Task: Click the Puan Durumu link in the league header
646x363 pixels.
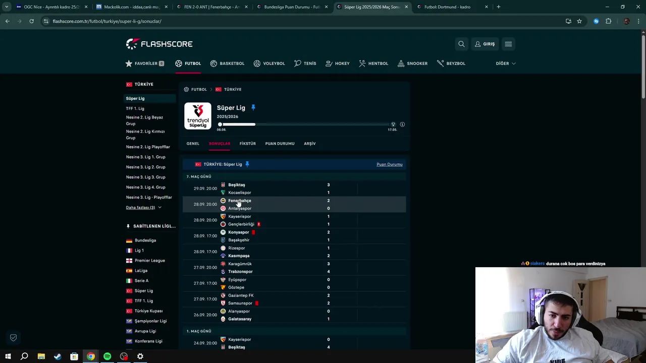Action: pyautogui.click(x=390, y=164)
